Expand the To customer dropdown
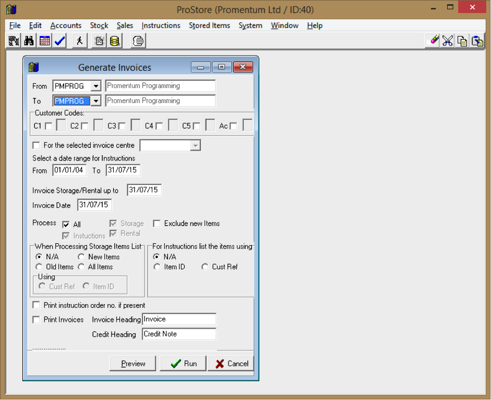 (x=96, y=101)
